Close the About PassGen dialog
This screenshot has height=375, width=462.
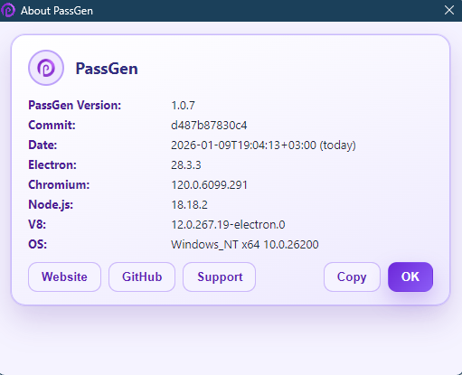pos(449,10)
